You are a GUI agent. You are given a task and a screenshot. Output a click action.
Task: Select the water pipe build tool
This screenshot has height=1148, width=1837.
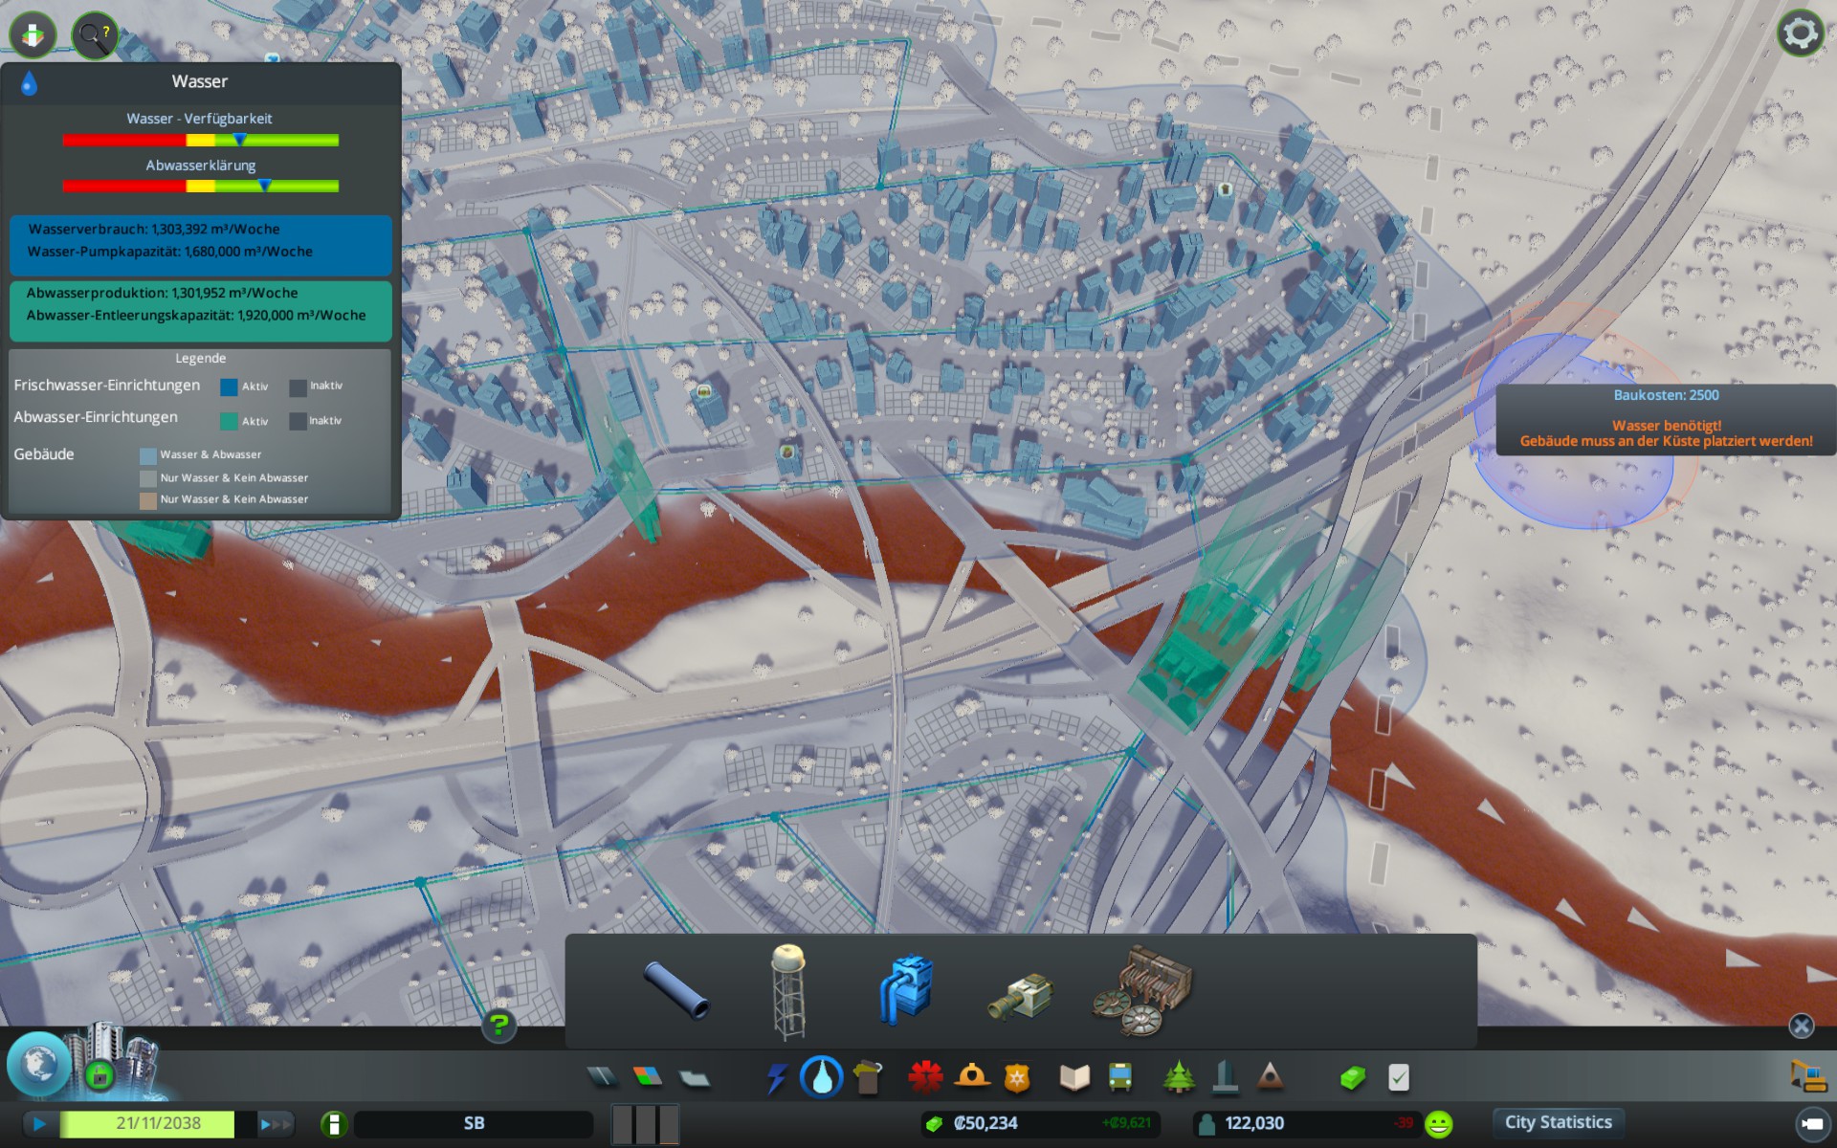[x=676, y=990]
